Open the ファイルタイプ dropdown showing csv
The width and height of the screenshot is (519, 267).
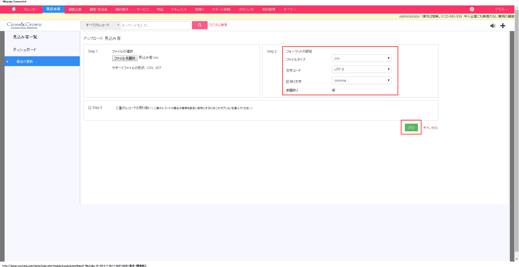coord(361,58)
